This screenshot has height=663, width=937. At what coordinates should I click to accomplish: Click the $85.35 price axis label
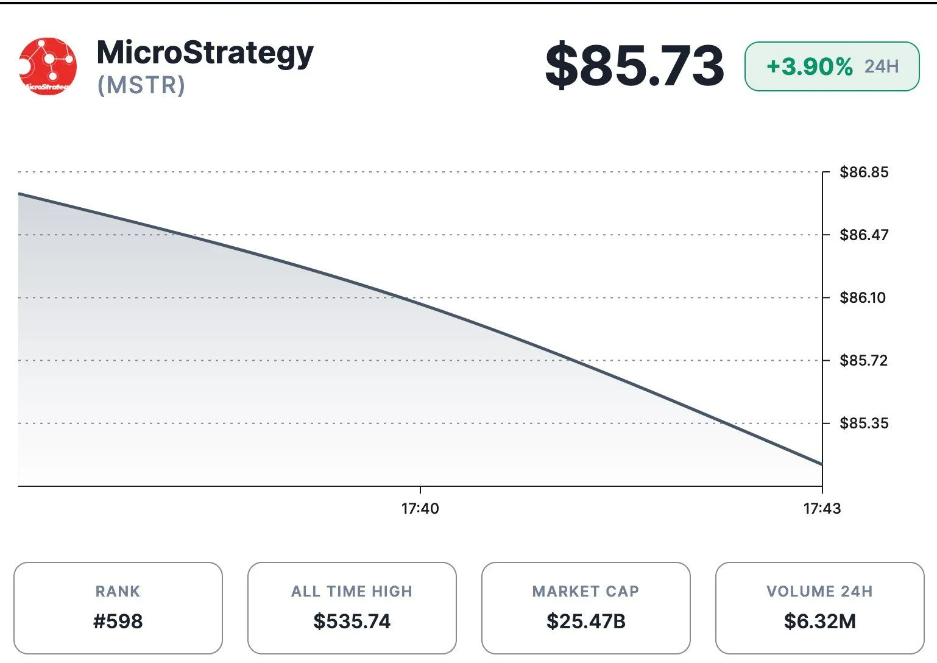[864, 423]
